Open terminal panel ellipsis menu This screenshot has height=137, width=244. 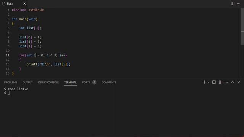[x=226, y=82]
